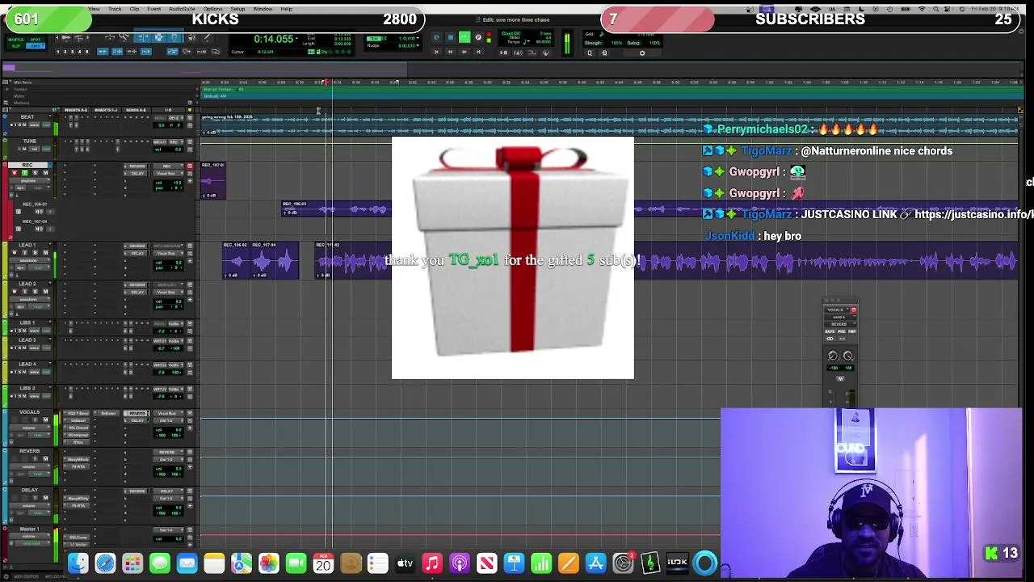Click DELAY send on LEAD 1 track

point(137,253)
